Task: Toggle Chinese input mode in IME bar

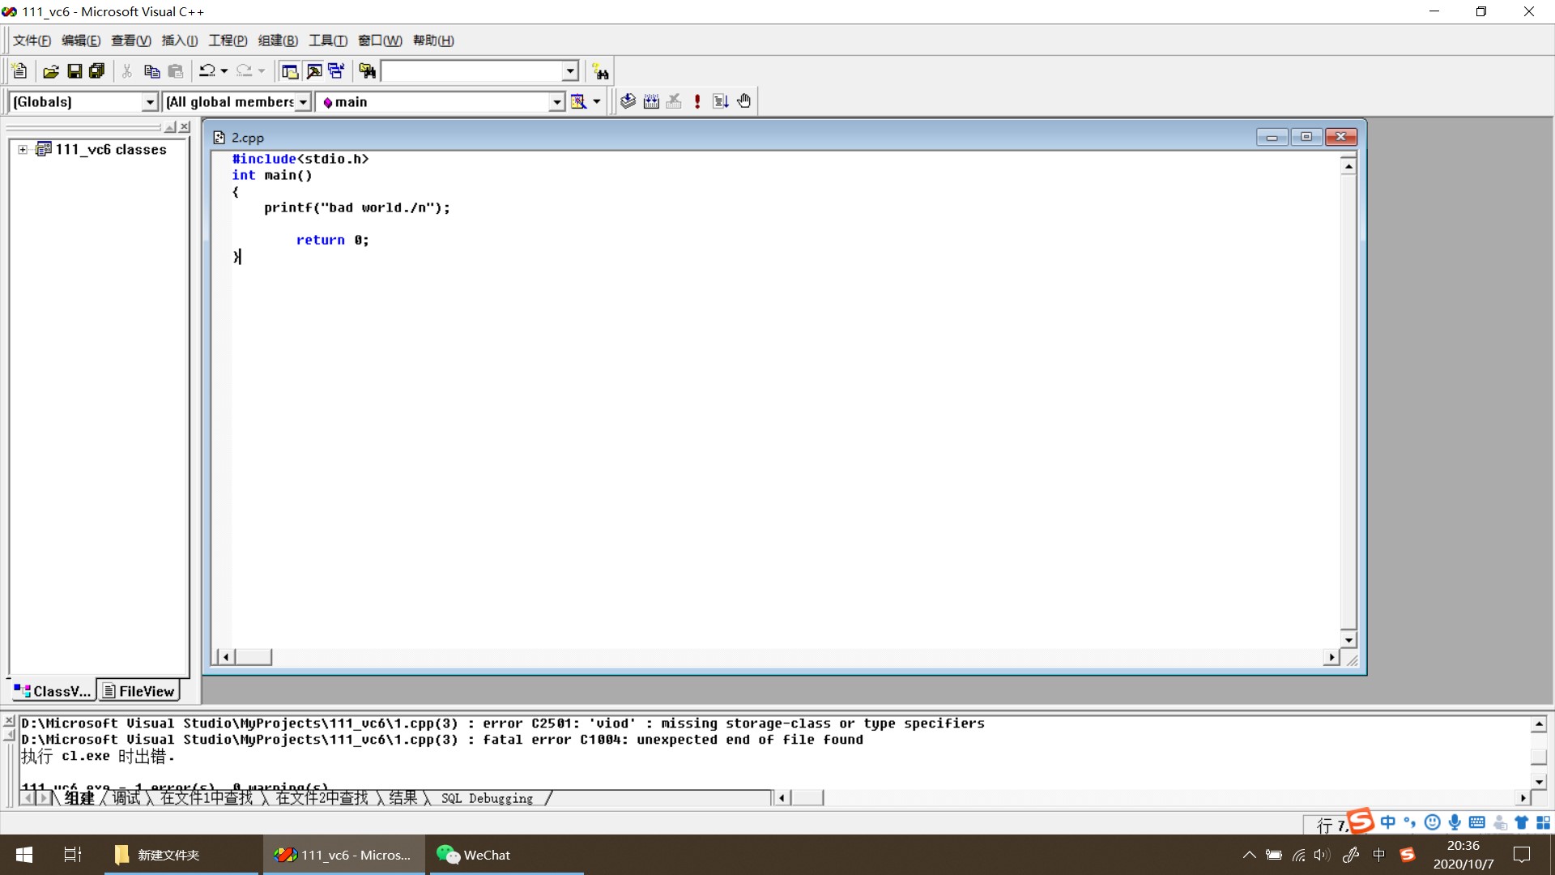Action: pos(1388,822)
